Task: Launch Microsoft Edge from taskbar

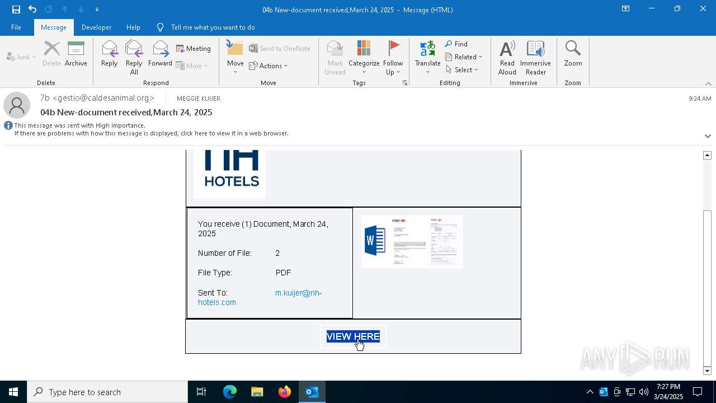Action: (x=230, y=392)
